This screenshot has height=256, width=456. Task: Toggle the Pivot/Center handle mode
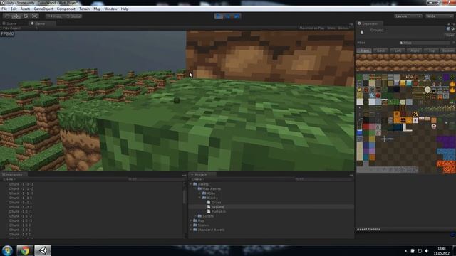coord(55,16)
